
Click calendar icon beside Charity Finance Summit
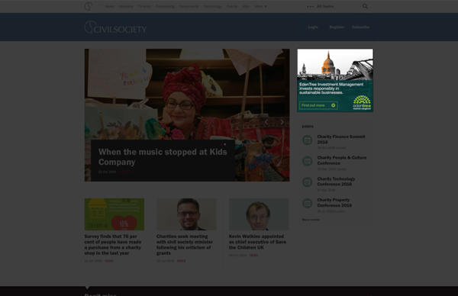[x=308, y=140]
